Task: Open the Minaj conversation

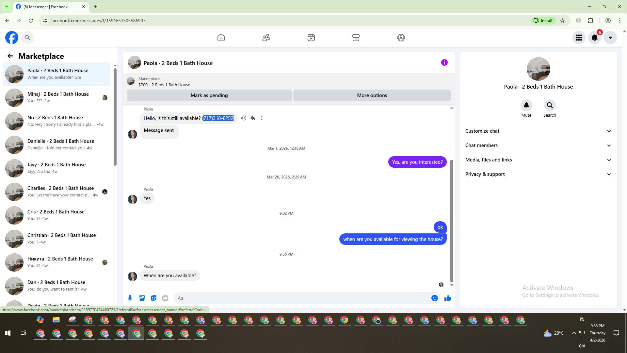Action: 56,98
